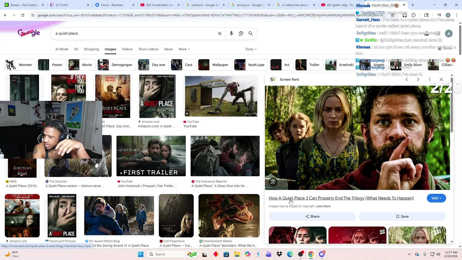The image size is (462, 260).
Task: Open OBS Studio from taskbar
Action: pos(300,254)
